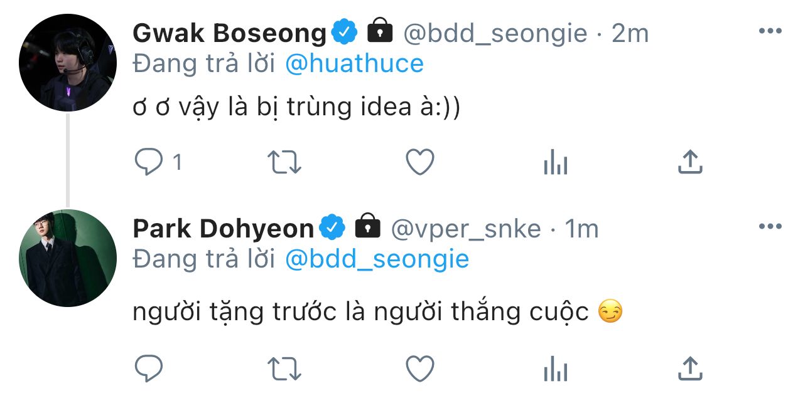Share Gwak Boseong's tweet
The image size is (810, 396).
click(690, 162)
